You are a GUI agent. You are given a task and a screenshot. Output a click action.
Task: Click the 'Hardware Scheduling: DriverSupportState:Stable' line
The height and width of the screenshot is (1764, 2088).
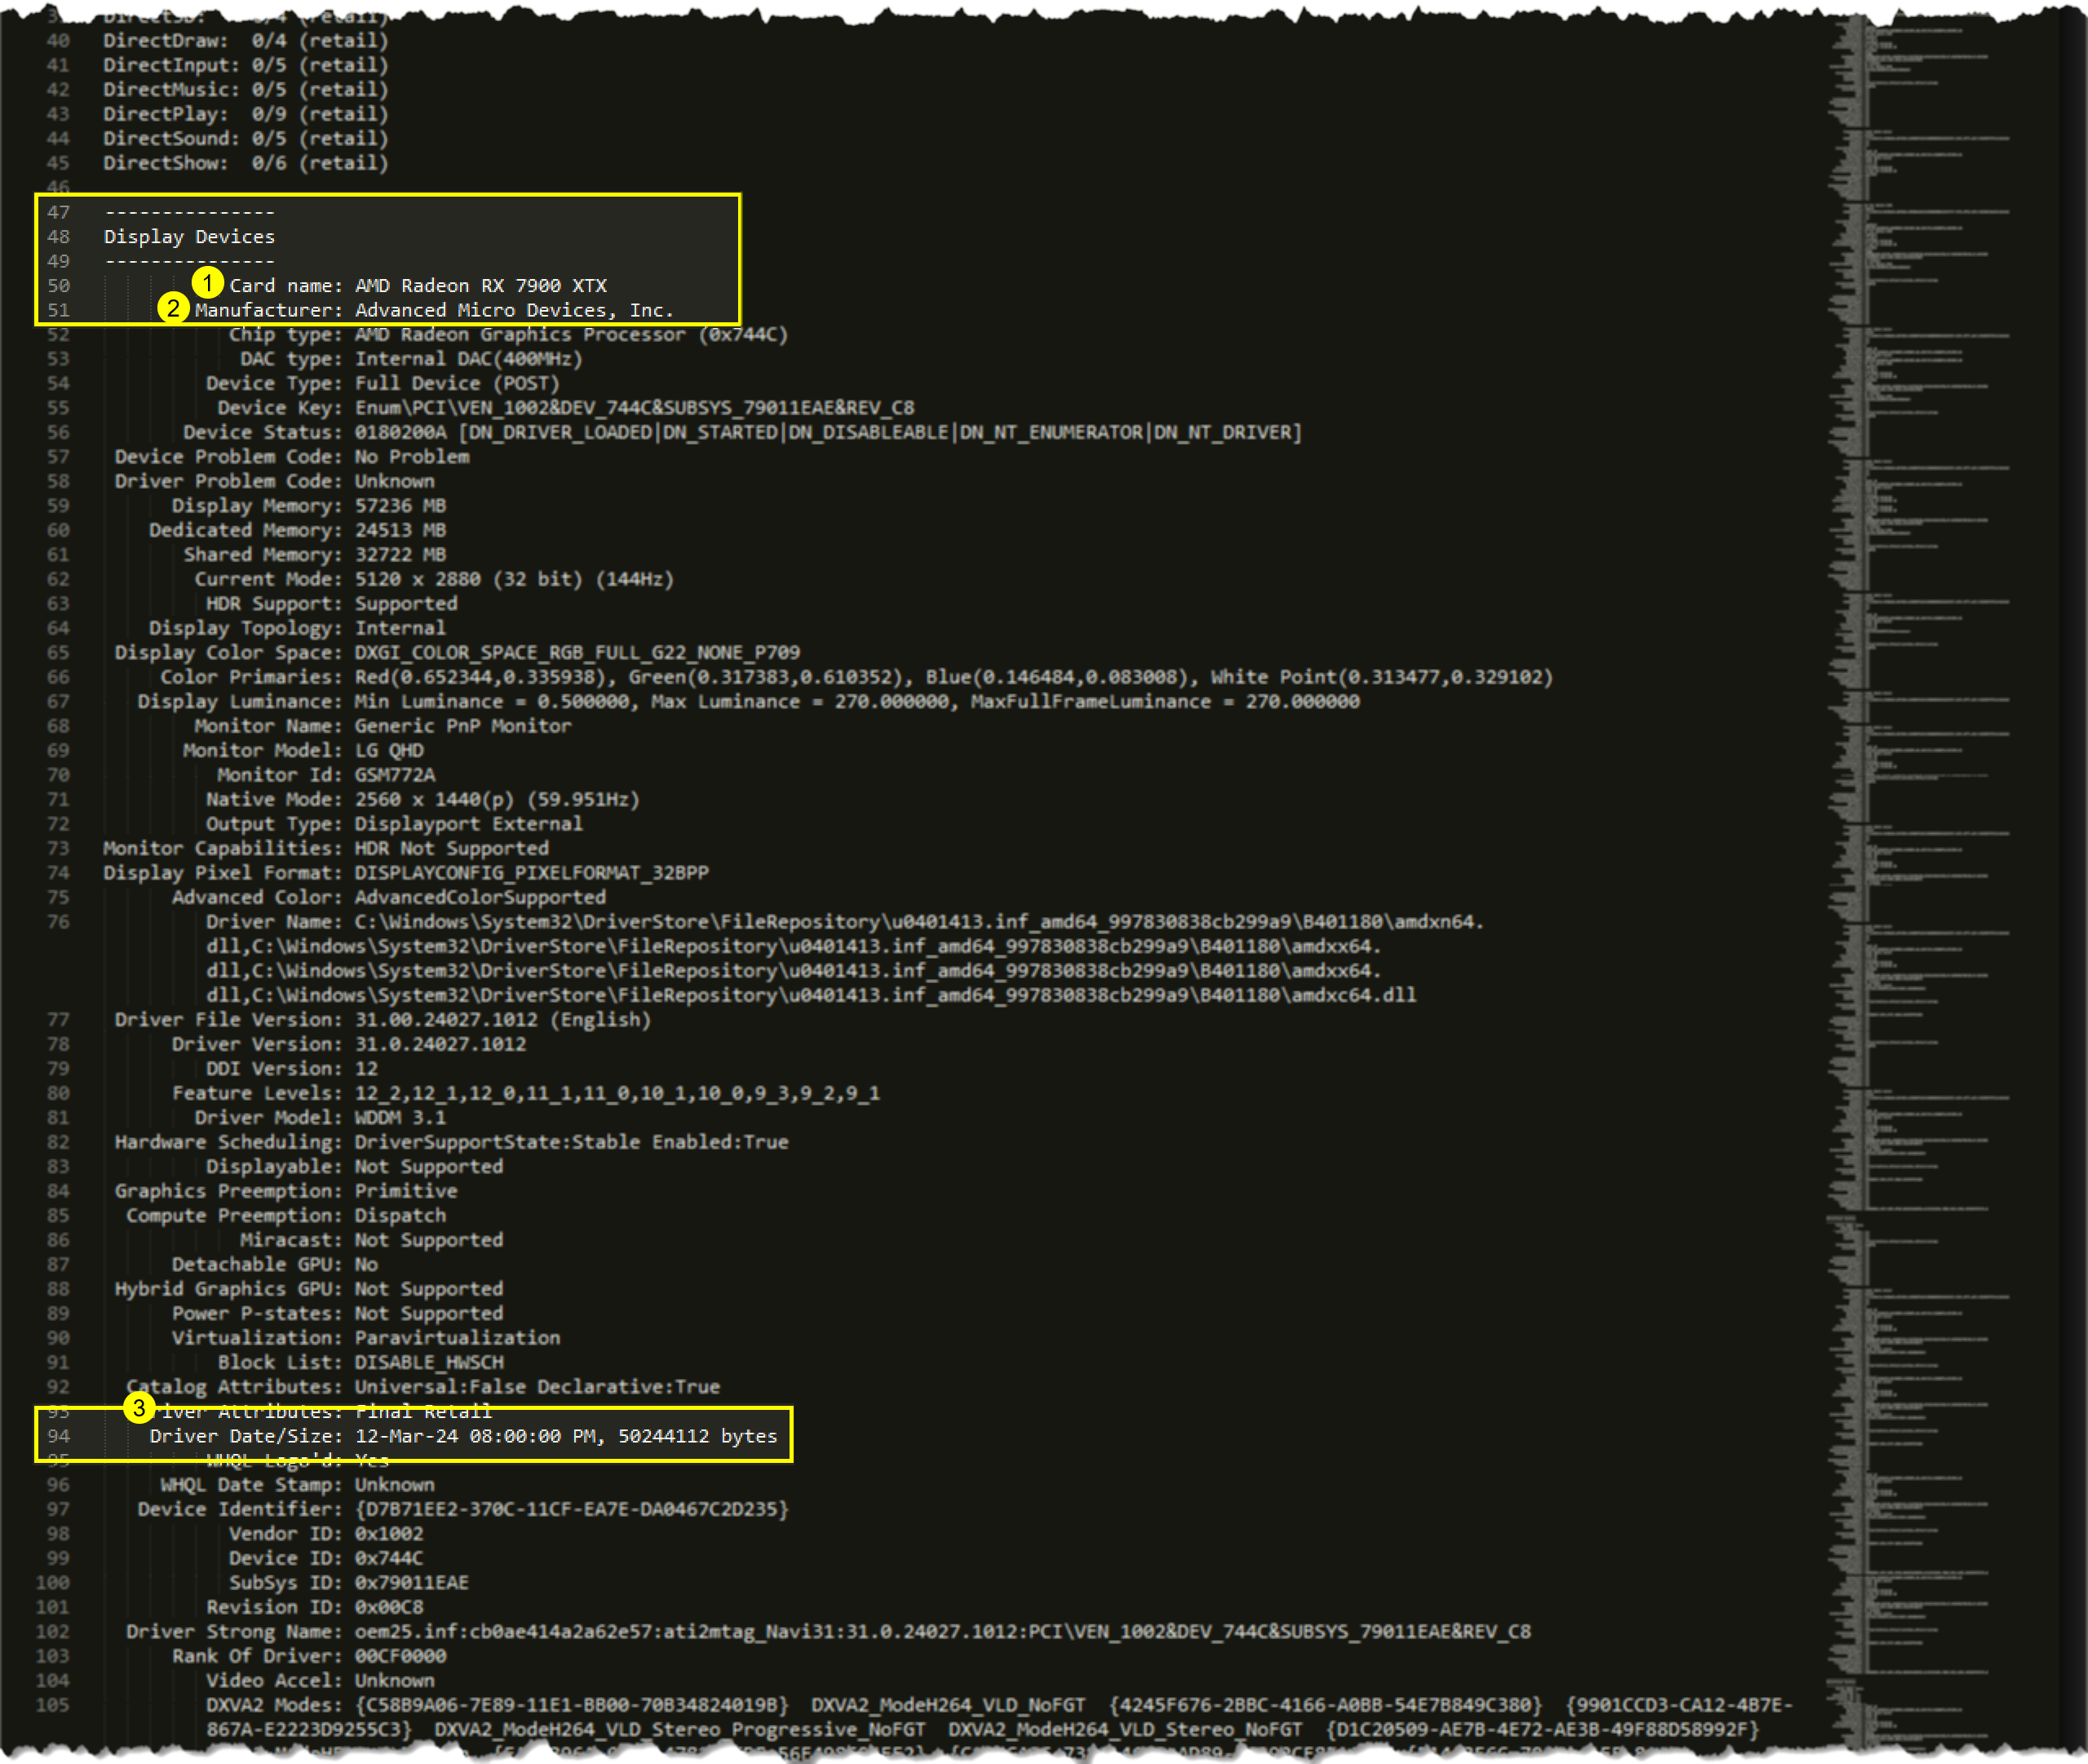click(452, 1143)
